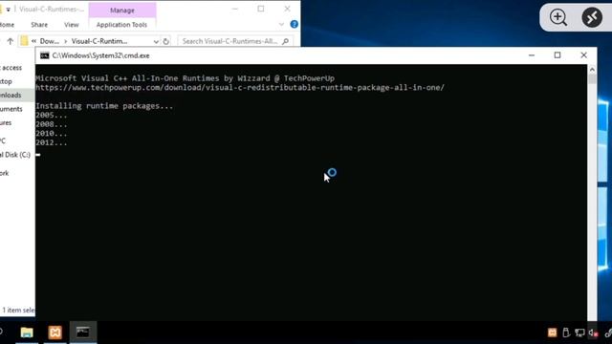The height and width of the screenshot is (344, 612).
Task: Maximize the File Explorer window
Action: tap(261, 9)
